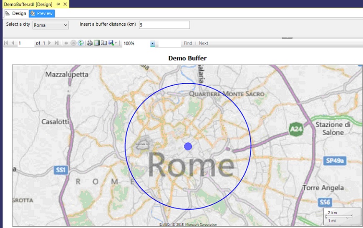Switch to Design tab
Viewport: 363px width, 228px height.
tap(16, 13)
